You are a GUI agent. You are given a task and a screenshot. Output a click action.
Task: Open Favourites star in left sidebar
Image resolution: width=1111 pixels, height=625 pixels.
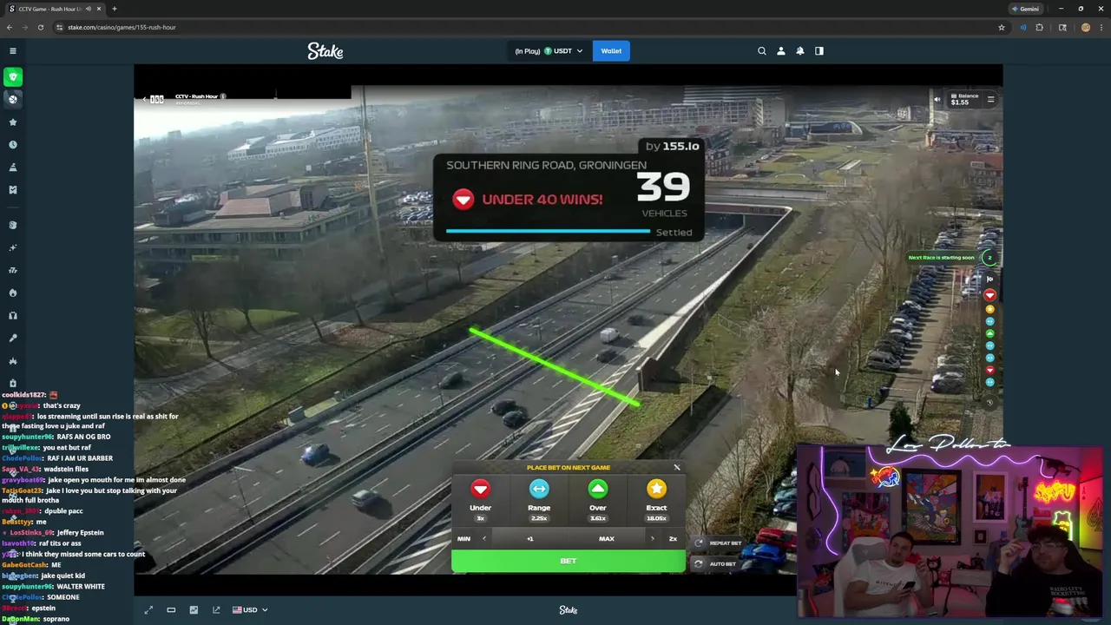tap(13, 122)
